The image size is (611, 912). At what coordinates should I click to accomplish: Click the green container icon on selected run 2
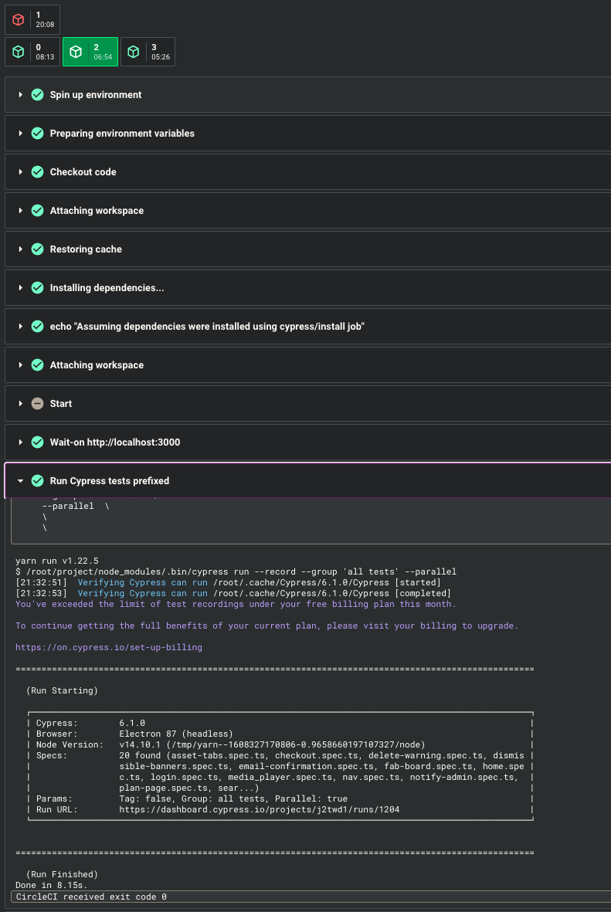click(x=75, y=51)
